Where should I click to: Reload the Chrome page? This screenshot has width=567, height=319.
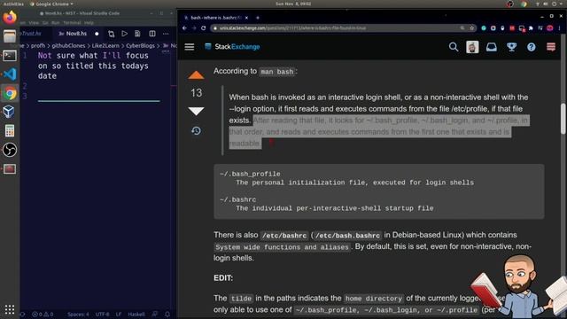(204, 27)
